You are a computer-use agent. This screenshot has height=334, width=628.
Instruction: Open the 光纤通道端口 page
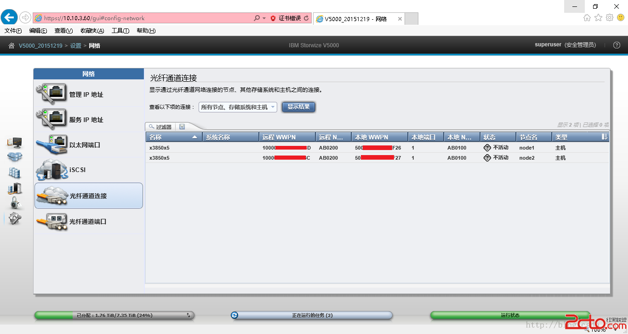89,222
